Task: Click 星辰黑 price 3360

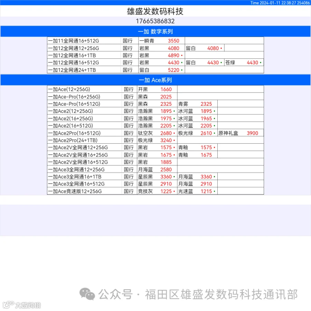Action: tap(166, 177)
